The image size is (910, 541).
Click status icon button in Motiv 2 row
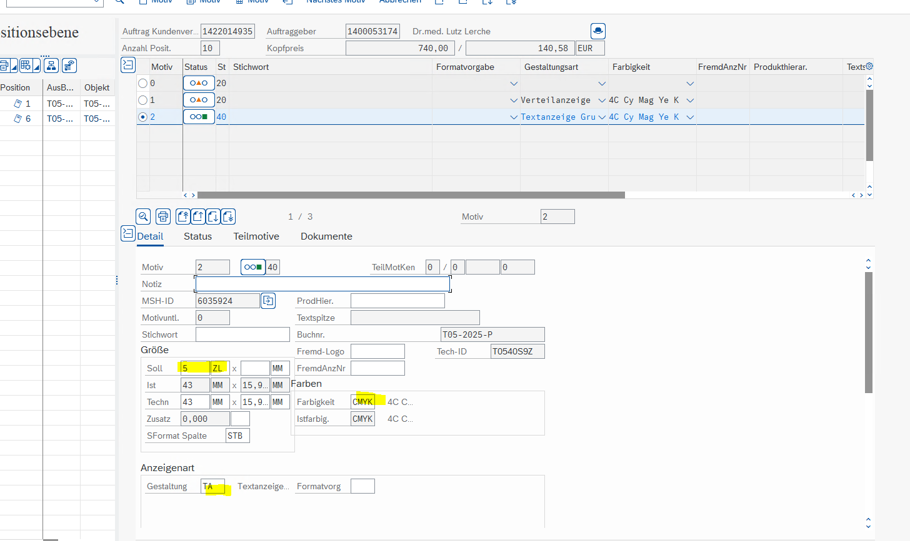click(199, 117)
